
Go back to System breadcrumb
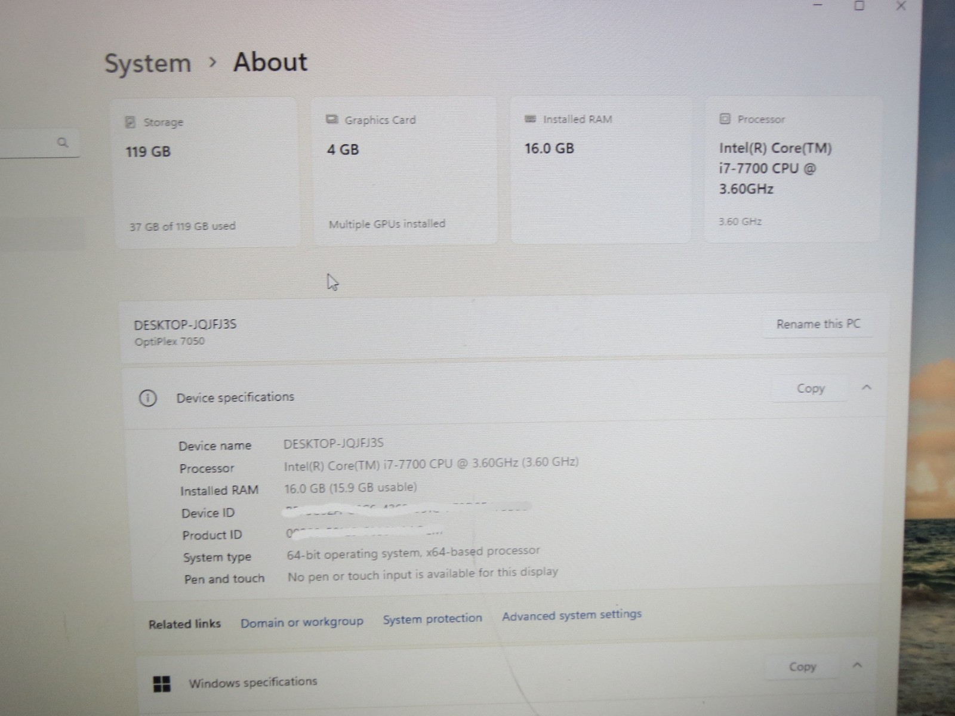pyautogui.click(x=148, y=63)
